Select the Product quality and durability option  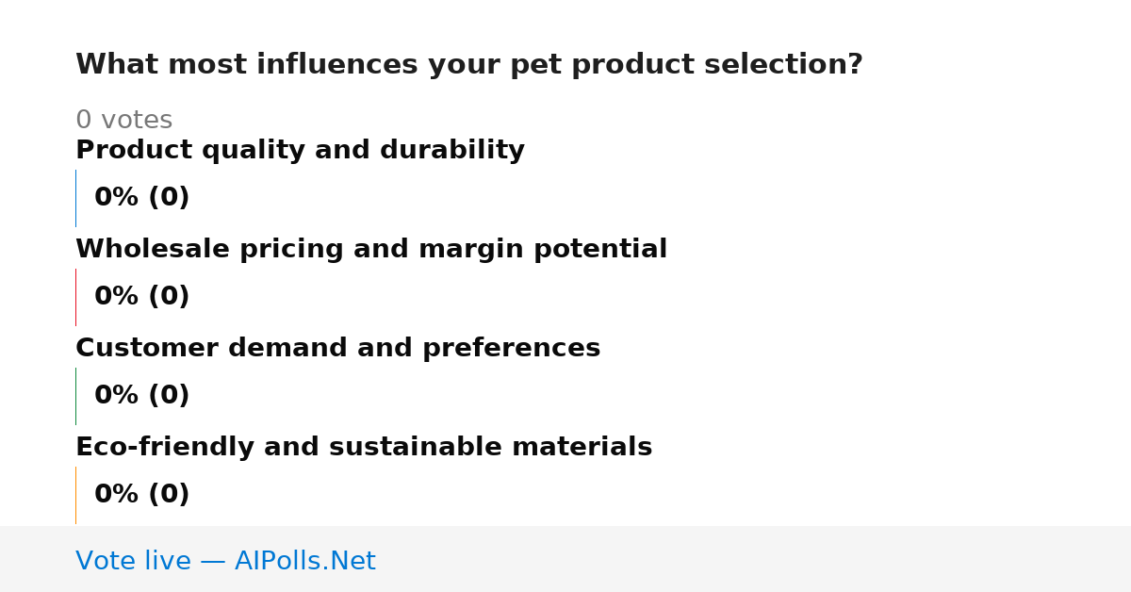[x=300, y=151]
